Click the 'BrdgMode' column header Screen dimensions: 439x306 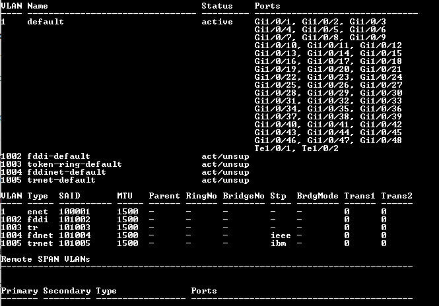pos(318,195)
